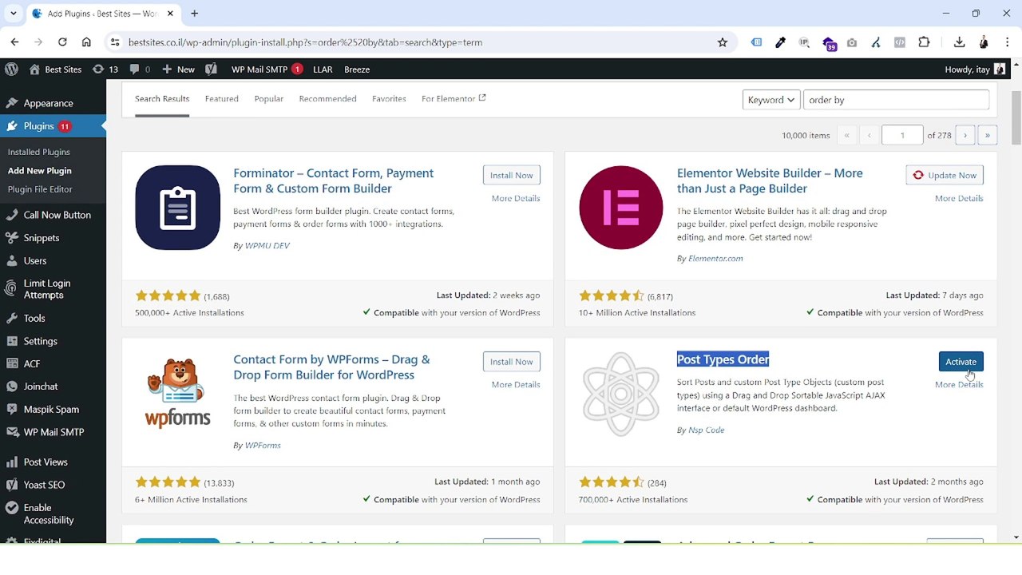Go to the next results page
Viewport: 1022px width, 575px height.
[965, 136]
